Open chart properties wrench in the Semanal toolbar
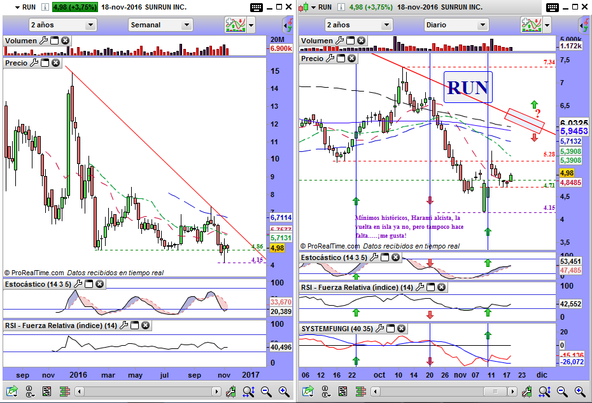Viewport: 592px width, 403px height. (230, 392)
